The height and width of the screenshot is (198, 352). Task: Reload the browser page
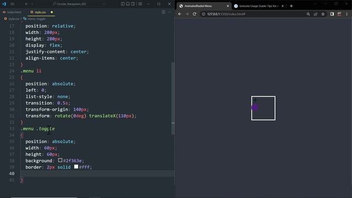pyautogui.click(x=194, y=14)
